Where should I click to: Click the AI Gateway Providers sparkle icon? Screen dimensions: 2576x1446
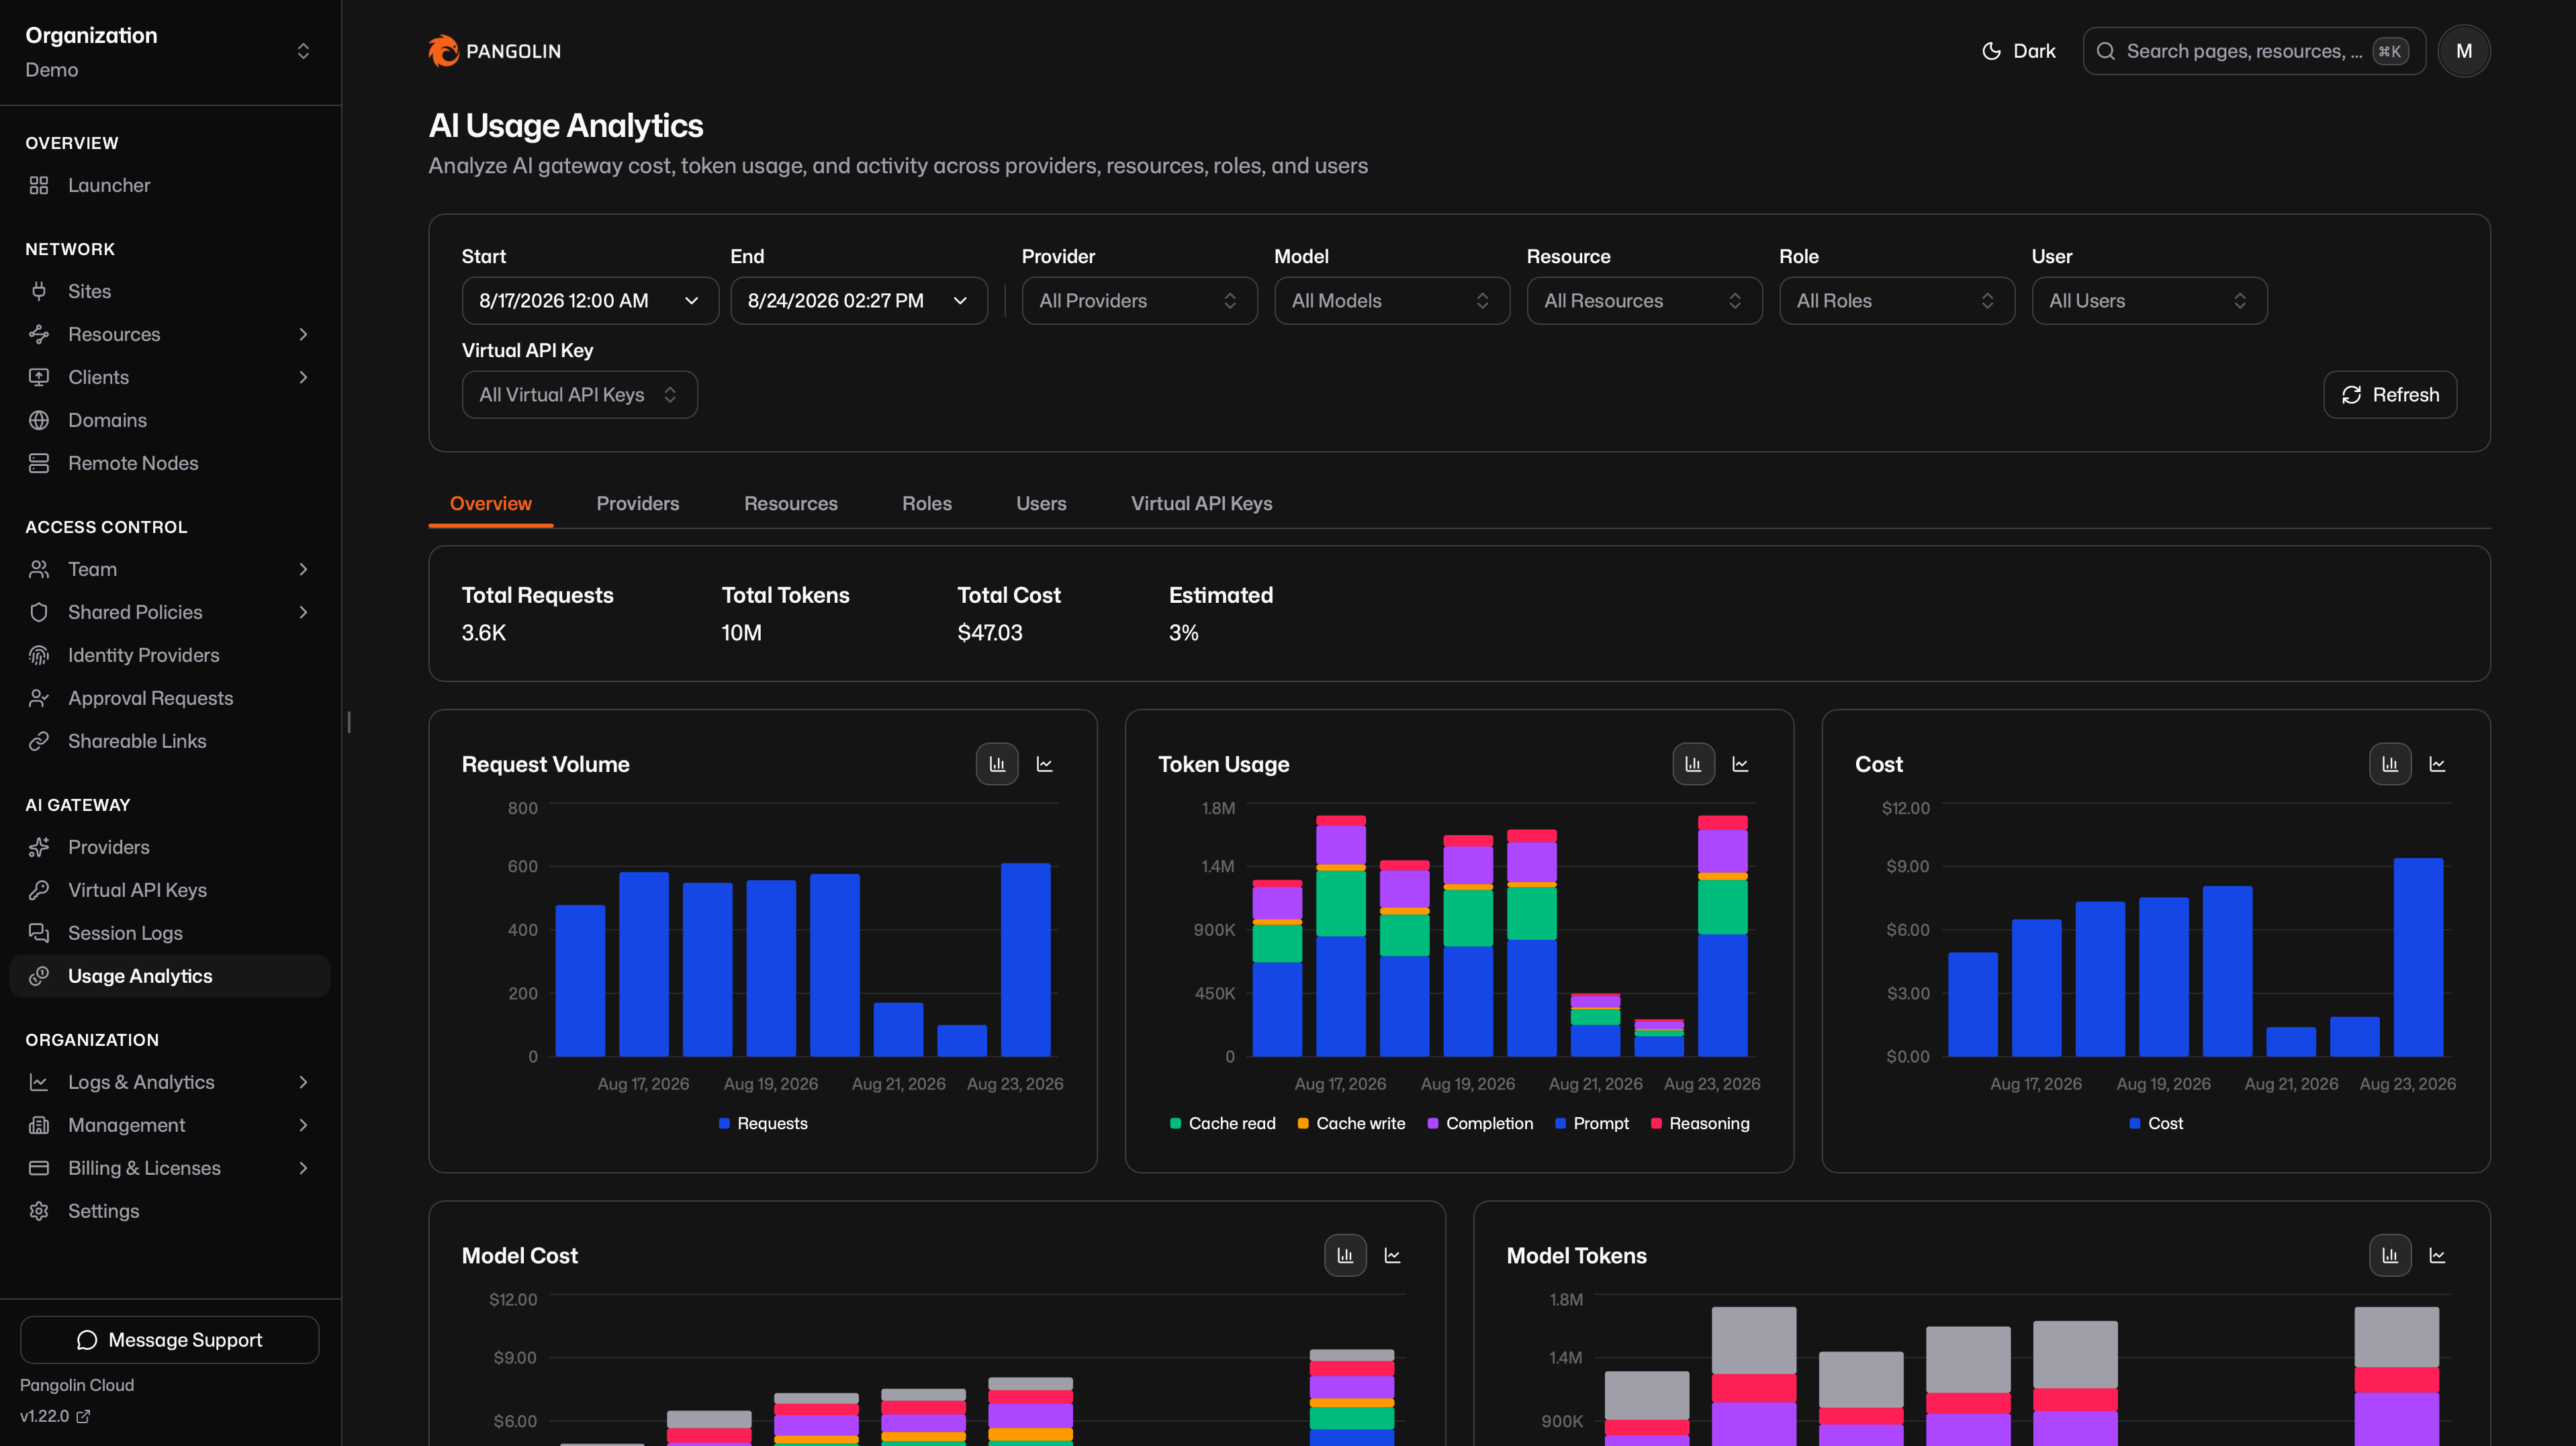coord(39,847)
